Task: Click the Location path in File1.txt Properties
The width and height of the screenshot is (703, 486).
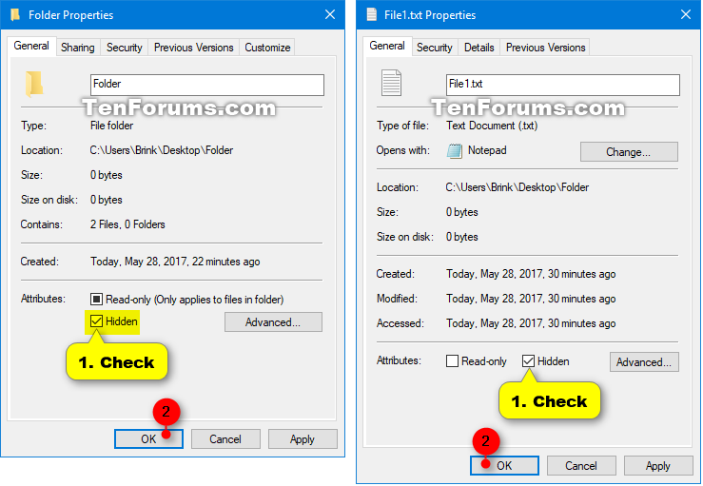Action: pyautogui.click(x=517, y=187)
